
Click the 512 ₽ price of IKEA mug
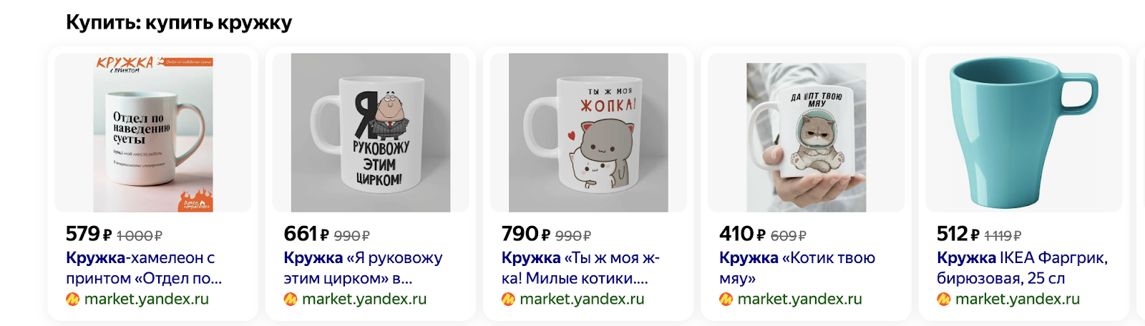[x=958, y=234]
